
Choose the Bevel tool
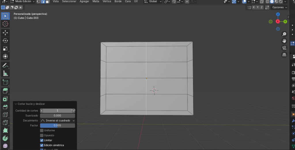pos(5,107)
